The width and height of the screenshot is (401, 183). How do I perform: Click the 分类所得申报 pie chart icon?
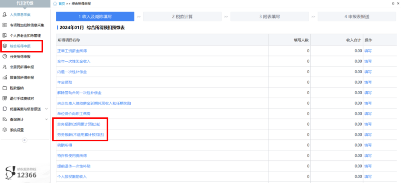tap(5, 57)
